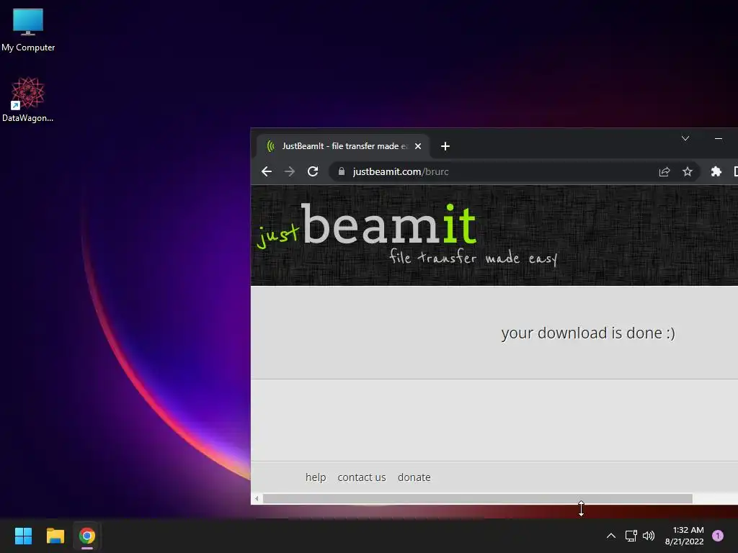Open the help link
Screen dimensions: 738x553
(316, 477)
